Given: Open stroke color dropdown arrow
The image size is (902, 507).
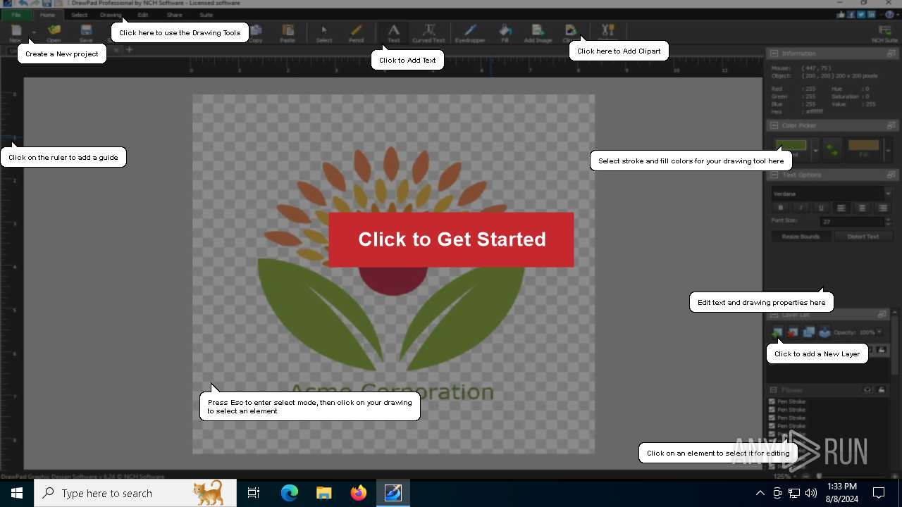Looking at the screenshot, I should click(816, 150).
